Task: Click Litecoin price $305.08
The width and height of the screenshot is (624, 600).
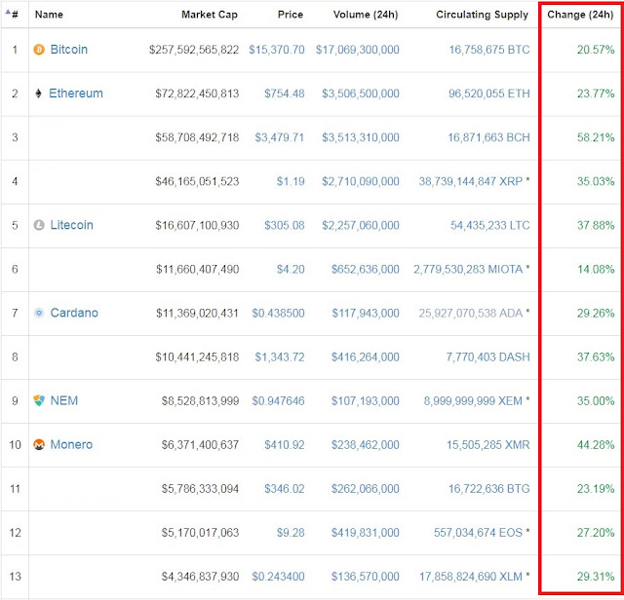Action: coord(285,225)
